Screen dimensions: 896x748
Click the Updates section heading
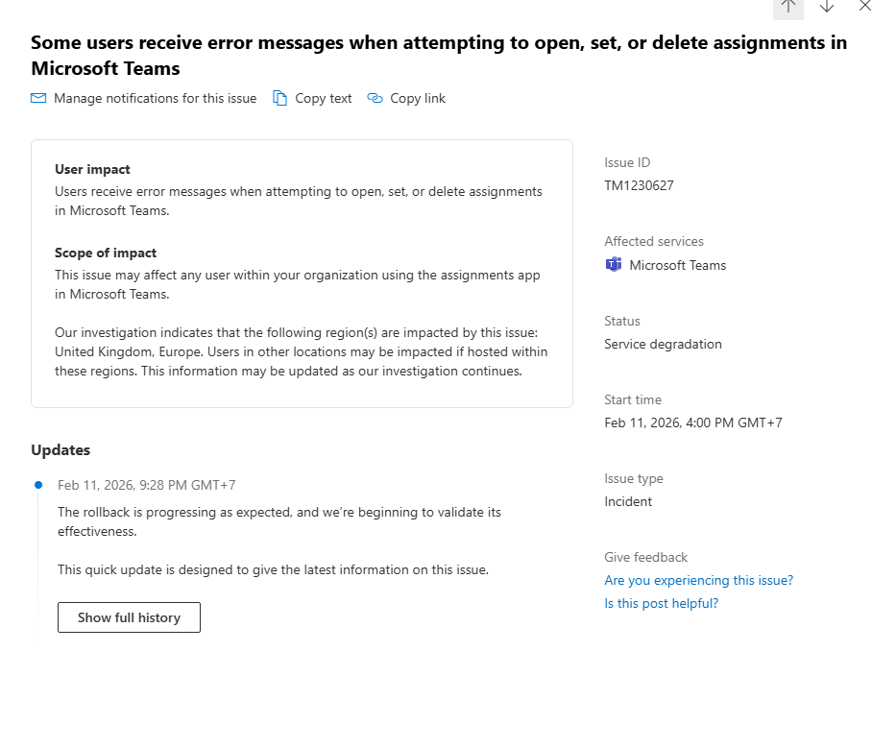click(x=61, y=449)
